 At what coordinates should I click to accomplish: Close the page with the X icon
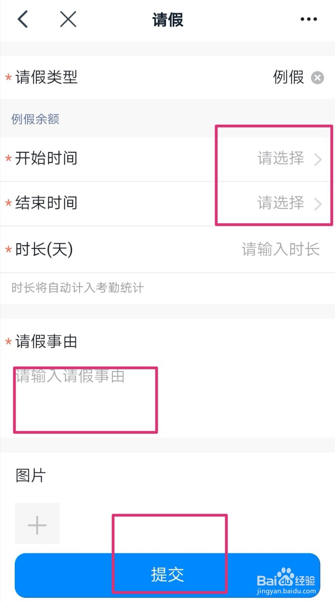point(68,19)
